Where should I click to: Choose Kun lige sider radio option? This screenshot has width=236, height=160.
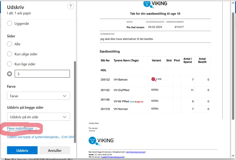[10, 64]
